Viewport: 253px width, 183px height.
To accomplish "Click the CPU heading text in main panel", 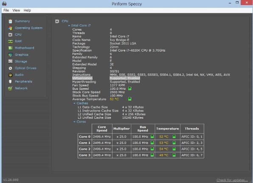I will pos(65,21).
